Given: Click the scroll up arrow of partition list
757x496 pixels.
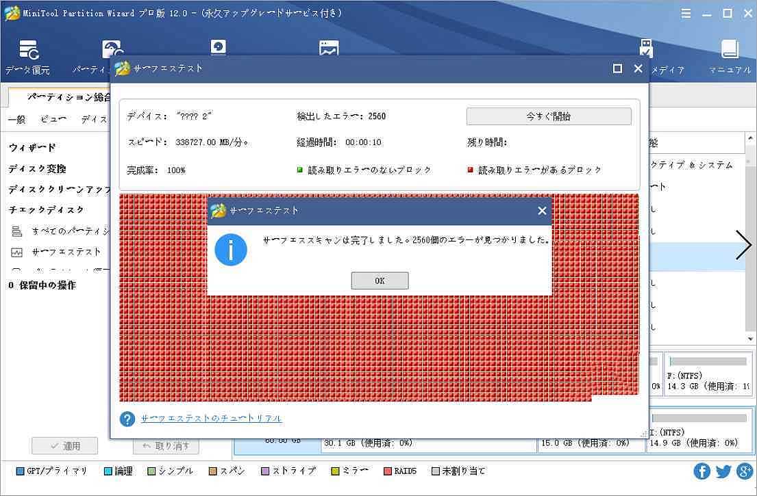Looking at the screenshot, I should (750, 139).
